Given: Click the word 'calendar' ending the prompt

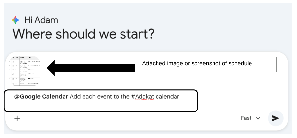Looking at the screenshot, I should pyautogui.click(x=167, y=97).
